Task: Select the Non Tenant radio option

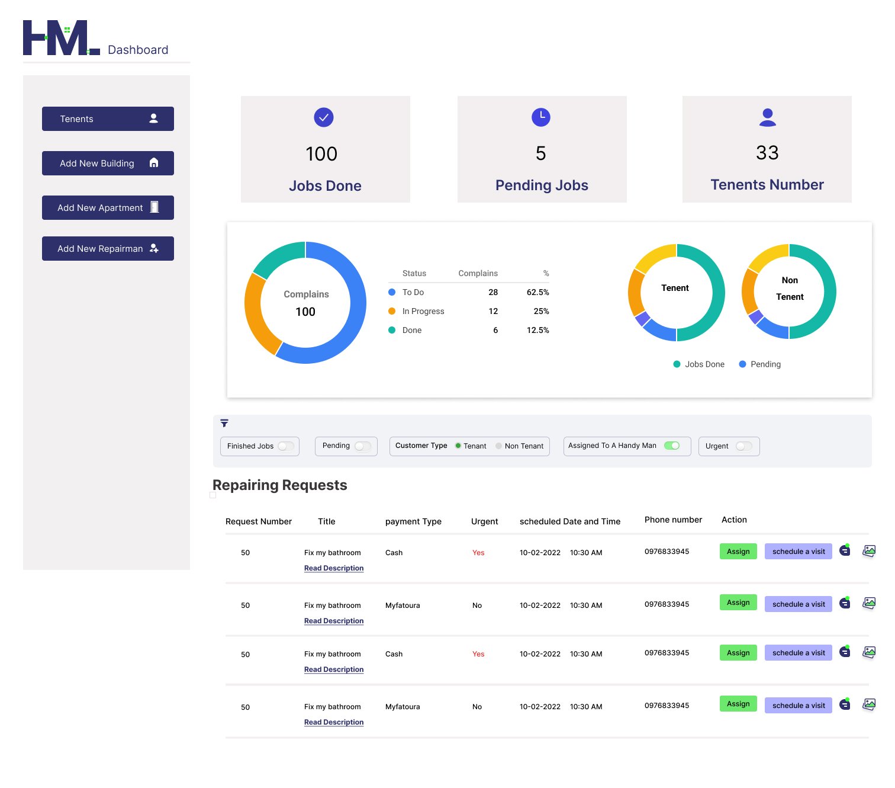Action: (499, 446)
